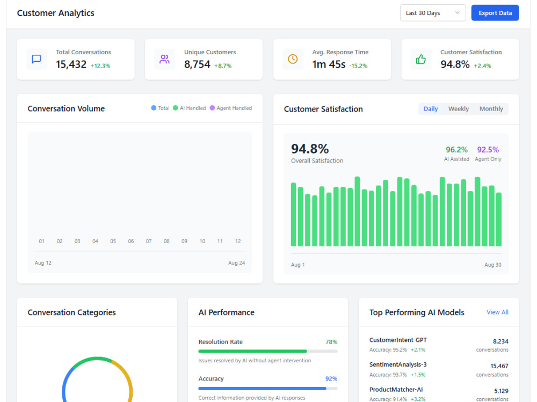Switch to the Monthly satisfaction tab
This screenshot has height=402, width=537.
[491, 109]
